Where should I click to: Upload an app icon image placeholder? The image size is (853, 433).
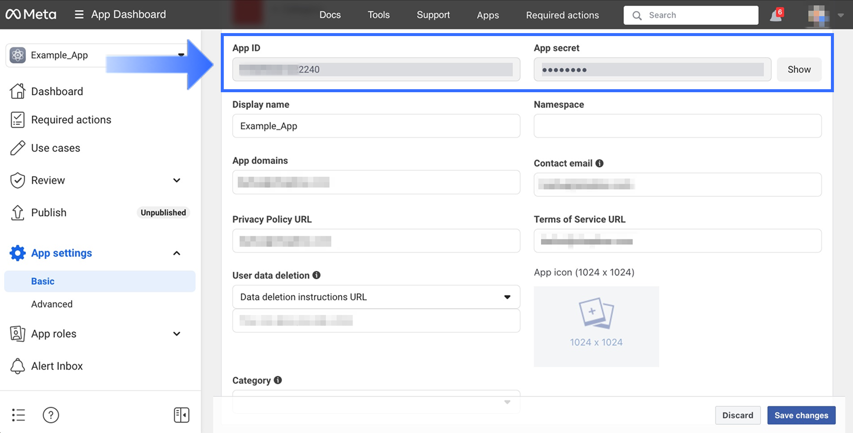click(x=596, y=326)
